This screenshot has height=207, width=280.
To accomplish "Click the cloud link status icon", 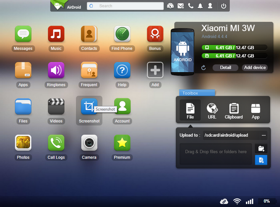I will (x=224, y=201).
